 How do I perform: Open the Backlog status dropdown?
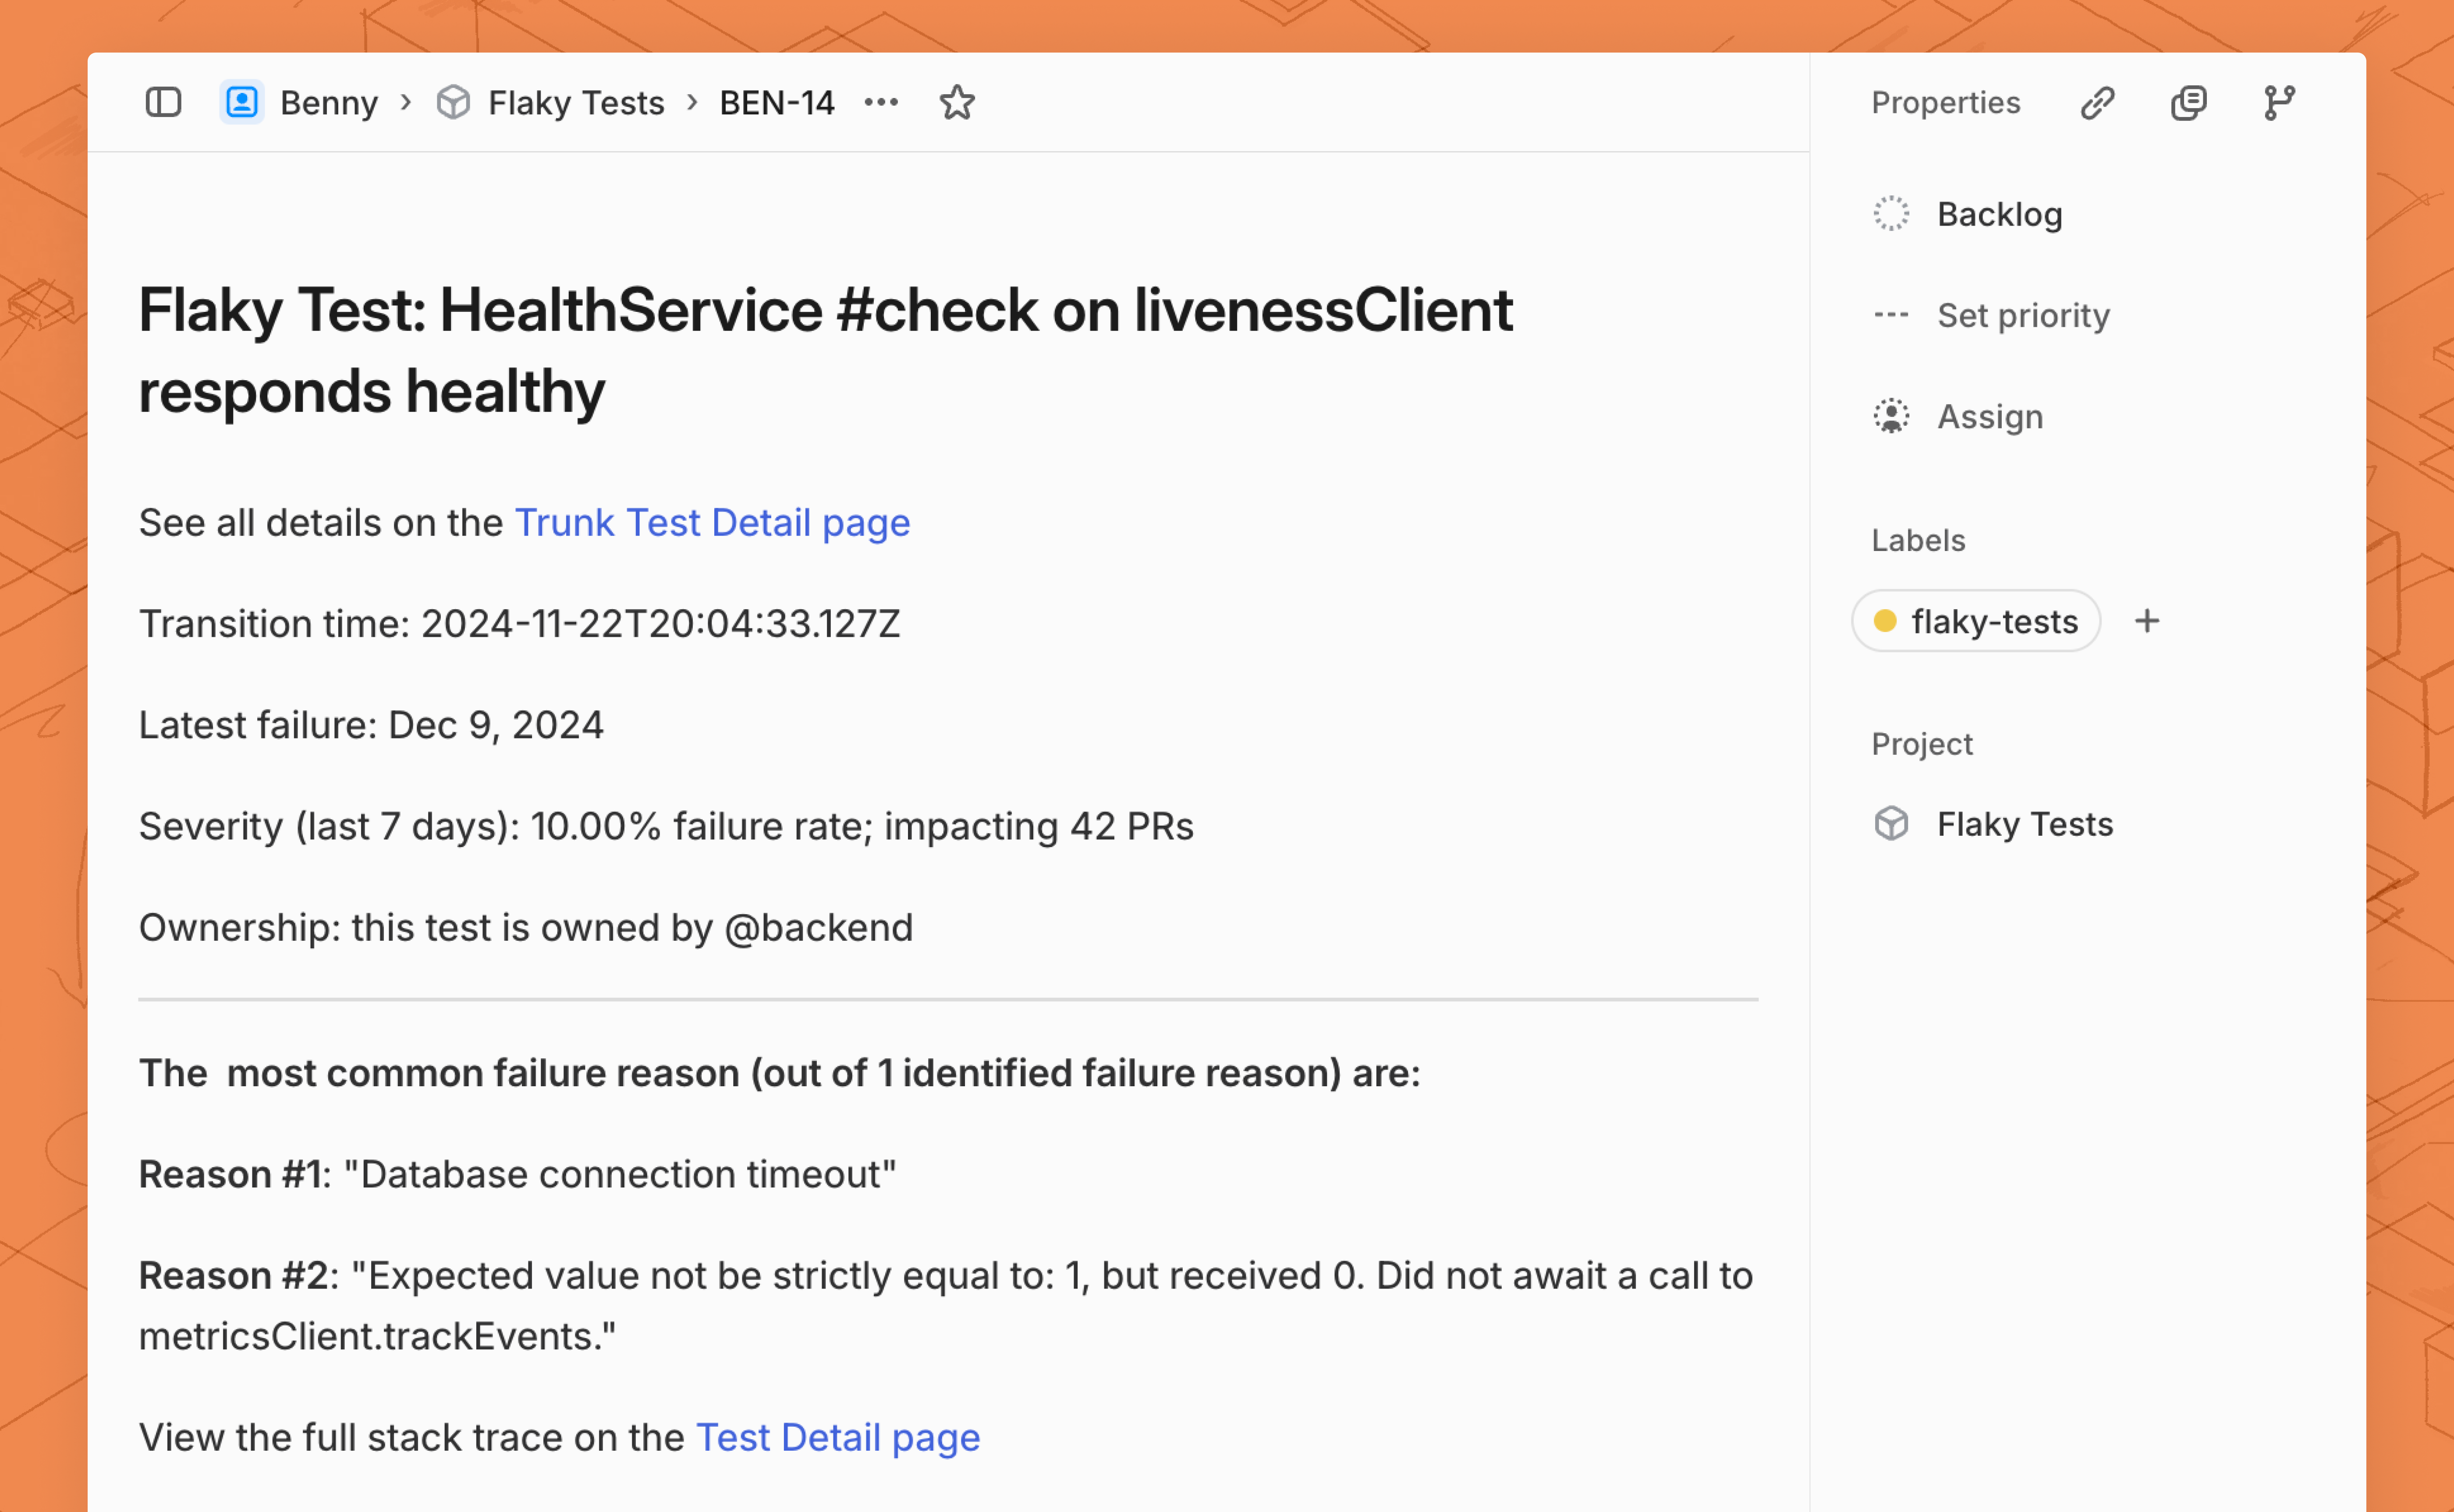[x=1999, y=214]
